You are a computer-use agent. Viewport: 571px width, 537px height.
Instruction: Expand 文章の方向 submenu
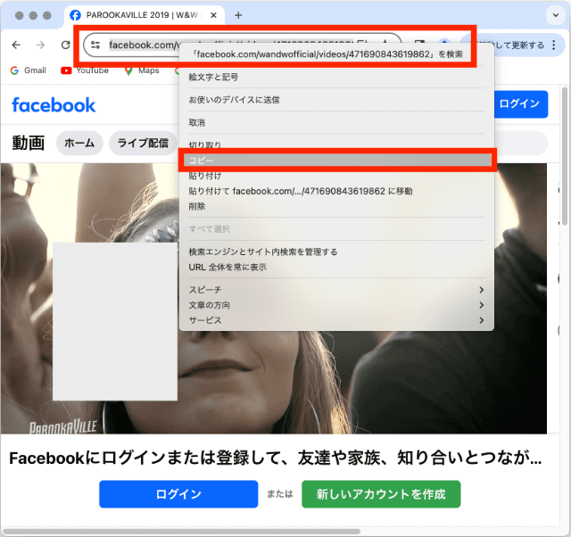[x=336, y=305]
